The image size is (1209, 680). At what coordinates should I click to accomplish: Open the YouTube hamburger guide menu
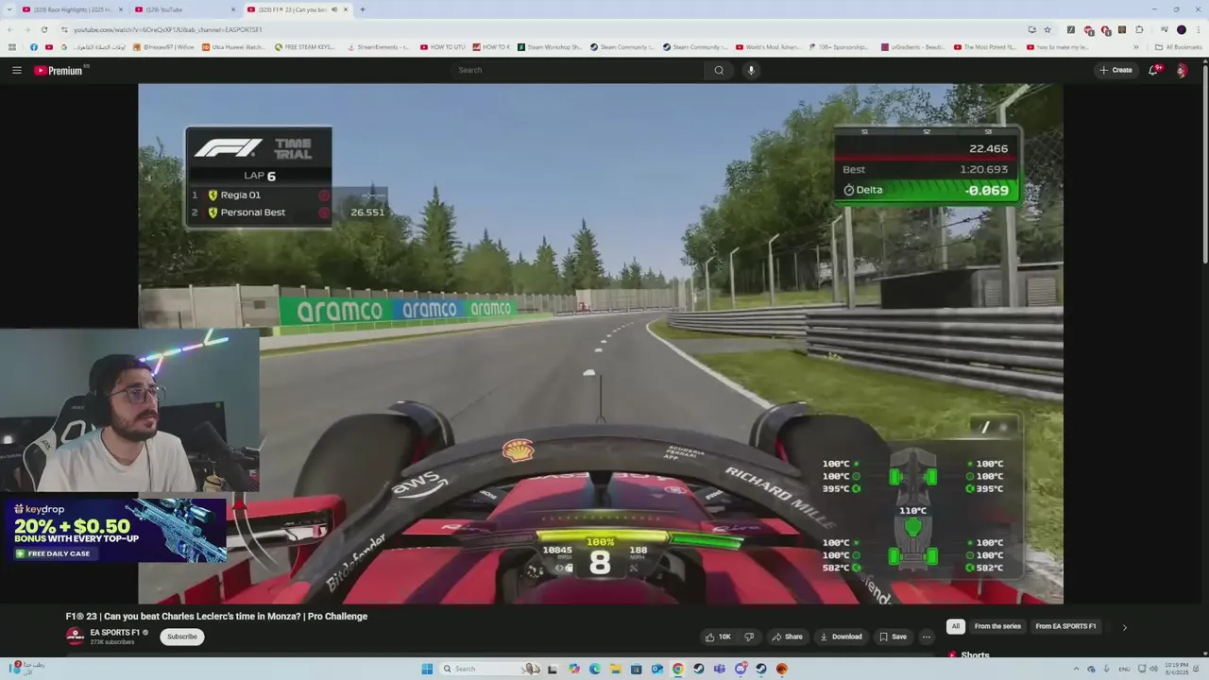click(16, 70)
